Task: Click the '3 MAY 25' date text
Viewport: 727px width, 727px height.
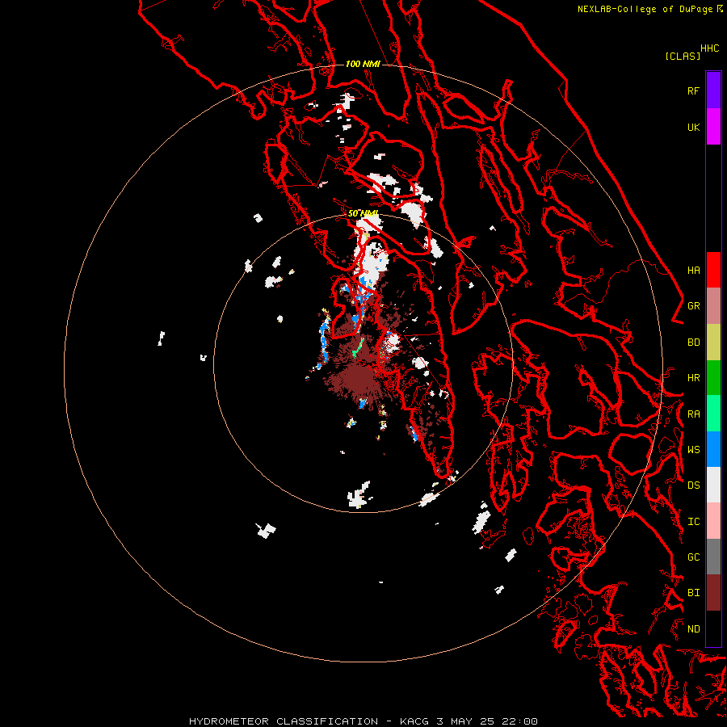Action: 465,721
